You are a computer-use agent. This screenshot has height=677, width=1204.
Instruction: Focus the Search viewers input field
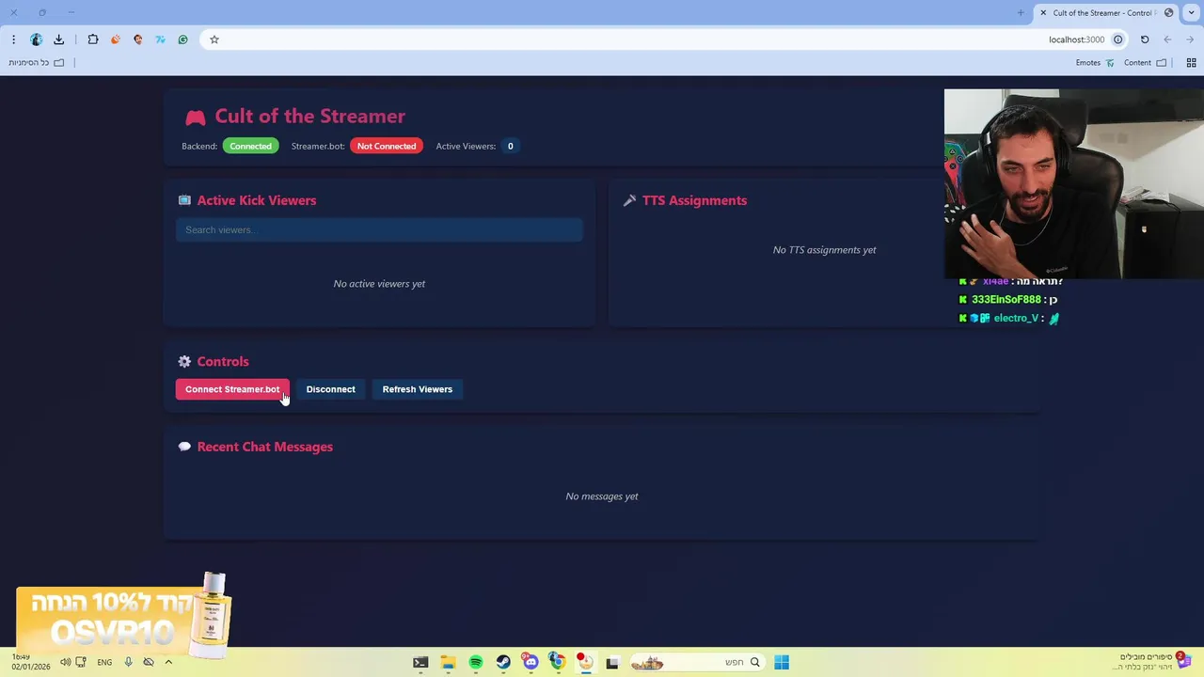[x=379, y=230]
